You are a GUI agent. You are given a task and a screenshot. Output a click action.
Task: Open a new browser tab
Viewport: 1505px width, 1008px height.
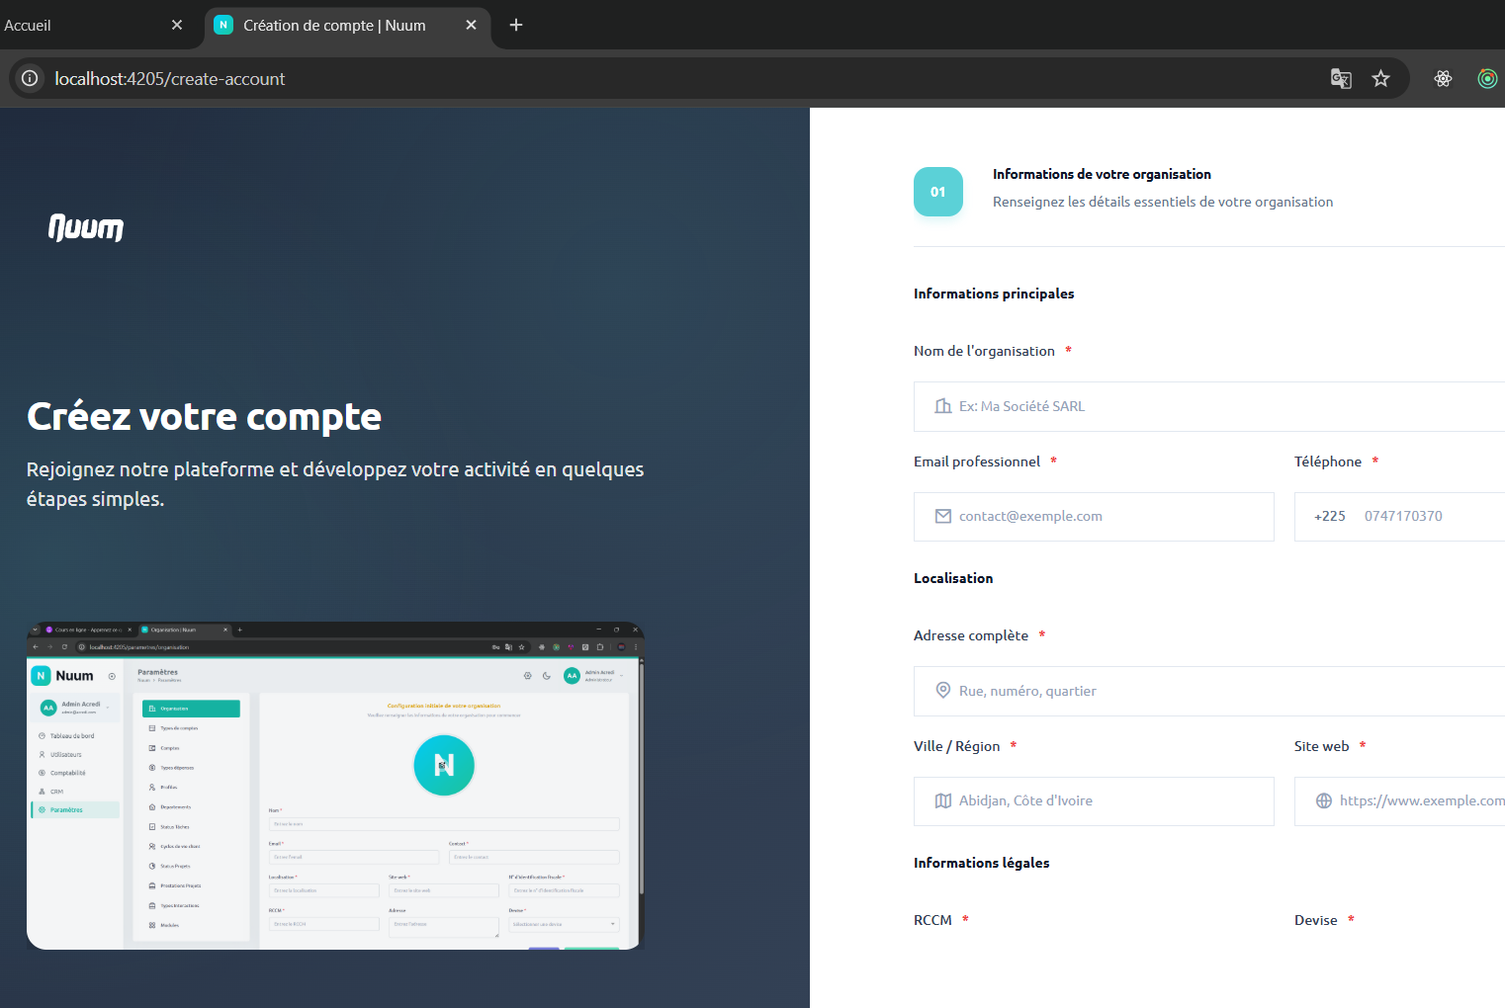pyautogui.click(x=516, y=26)
